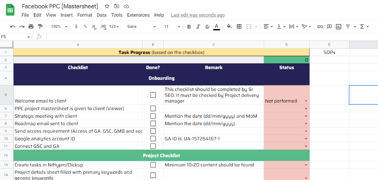Click the insert comment icon

click(x=329, y=27)
